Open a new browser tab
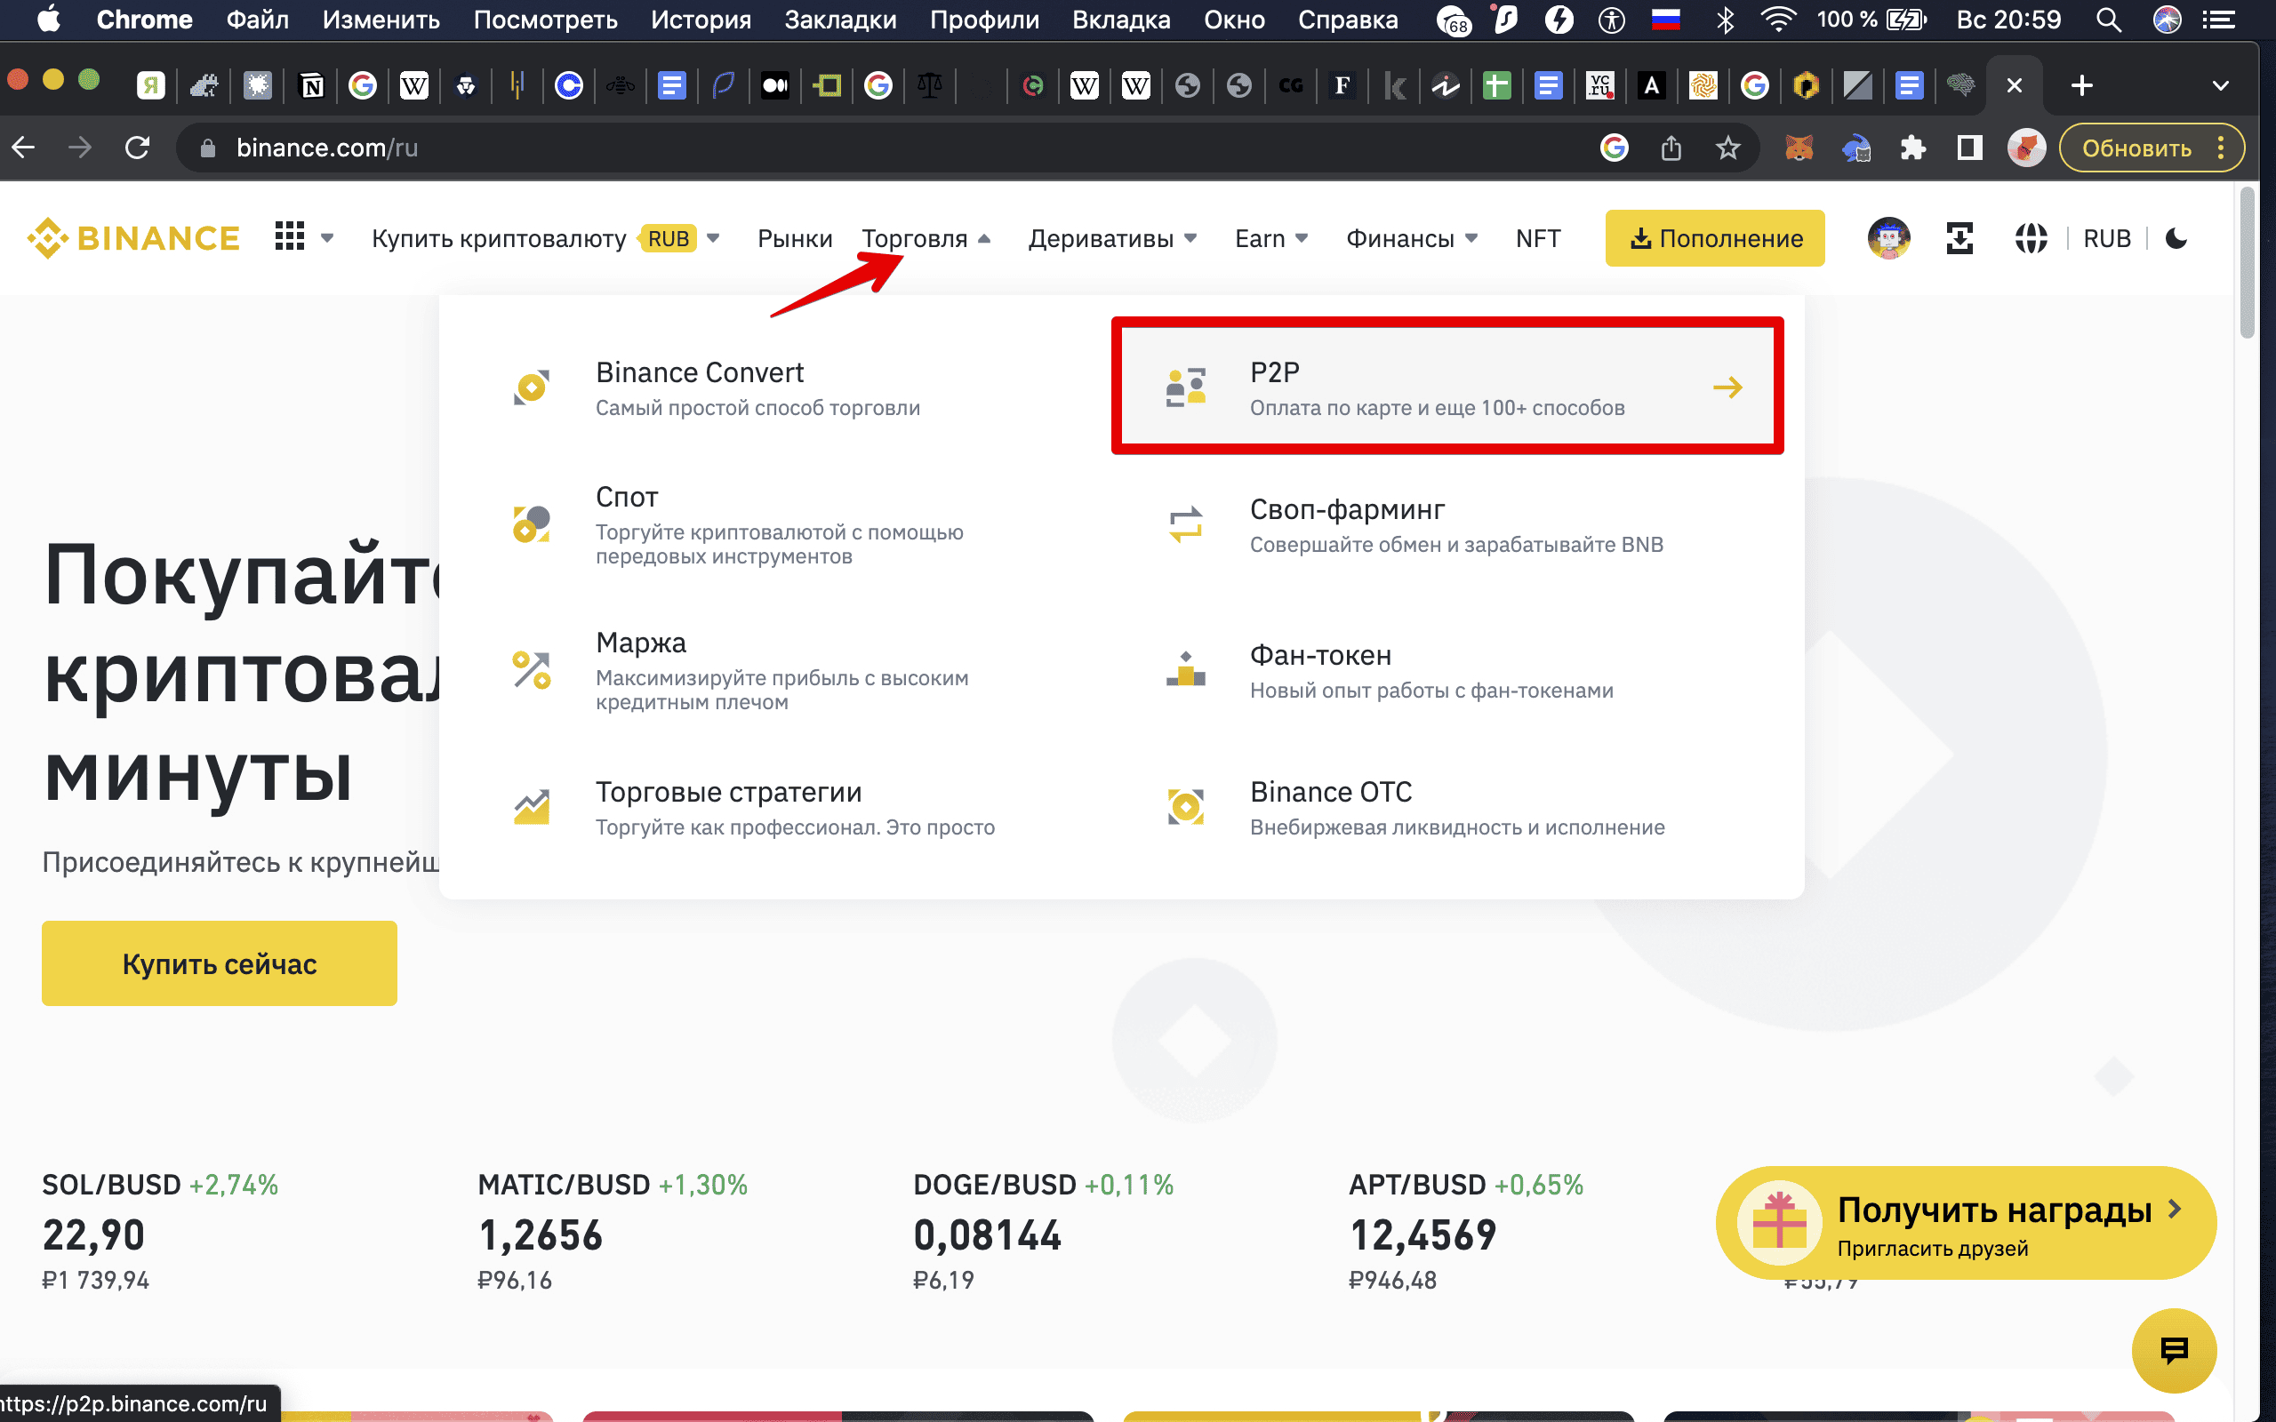2276x1422 pixels. click(x=2081, y=85)
